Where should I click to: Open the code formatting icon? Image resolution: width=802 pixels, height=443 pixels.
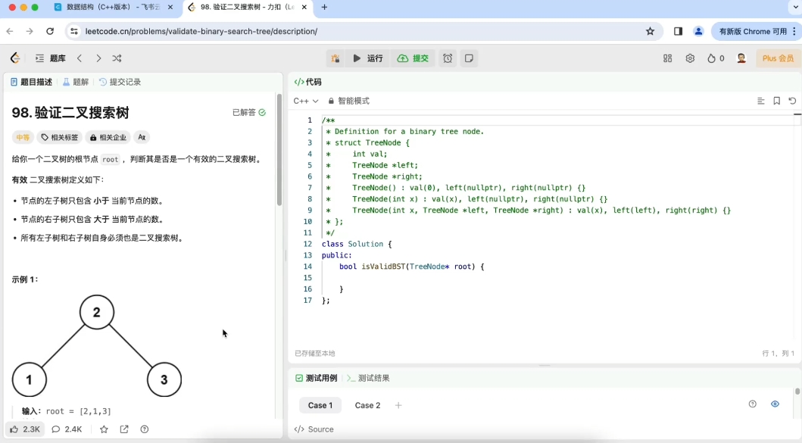(x=760, y=101)
